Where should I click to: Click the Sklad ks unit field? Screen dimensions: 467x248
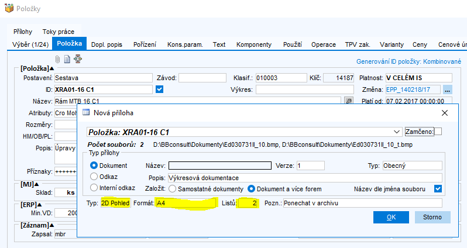(66, 192)
